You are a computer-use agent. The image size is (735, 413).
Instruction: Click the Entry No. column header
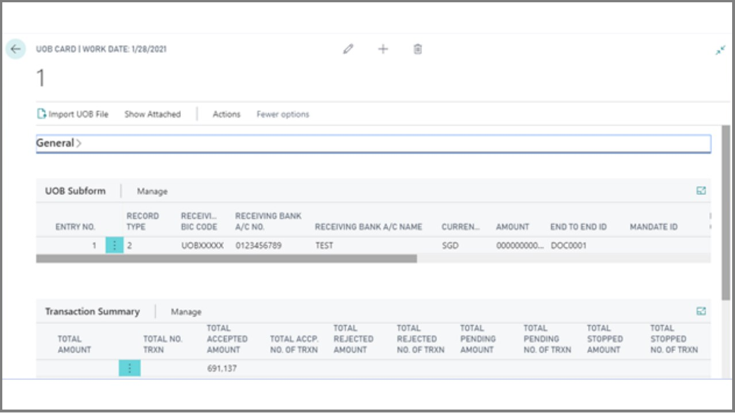tap(75, 227)
